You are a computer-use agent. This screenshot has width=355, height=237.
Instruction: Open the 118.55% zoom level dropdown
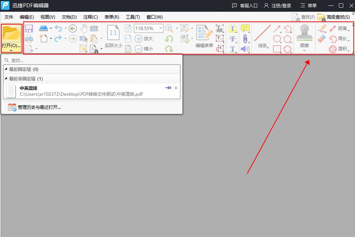[161, 28]
